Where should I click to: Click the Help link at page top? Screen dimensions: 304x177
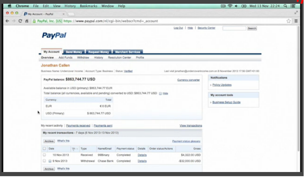pos(190,28)
